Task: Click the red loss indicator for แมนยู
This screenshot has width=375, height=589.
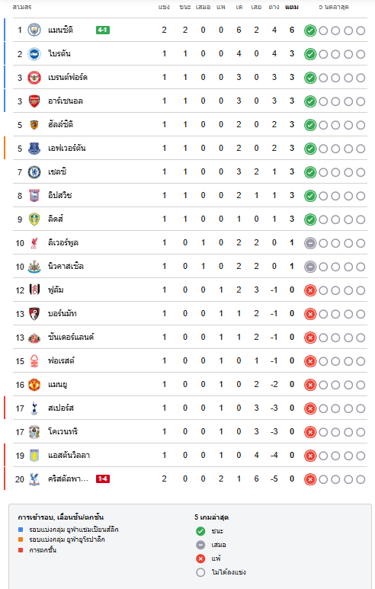Action: 310,385
